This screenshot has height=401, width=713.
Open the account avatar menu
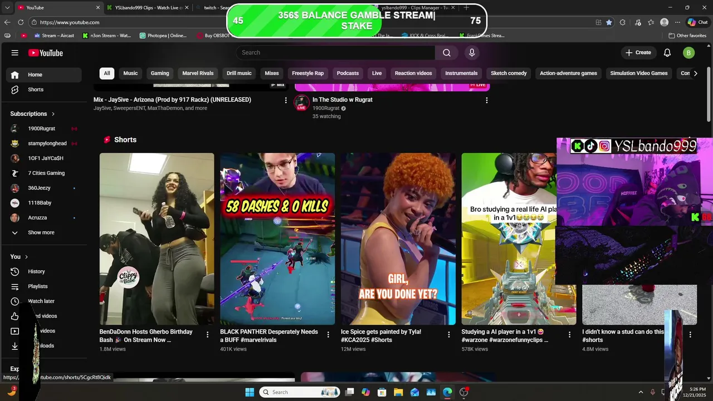(x=688, y=53)
